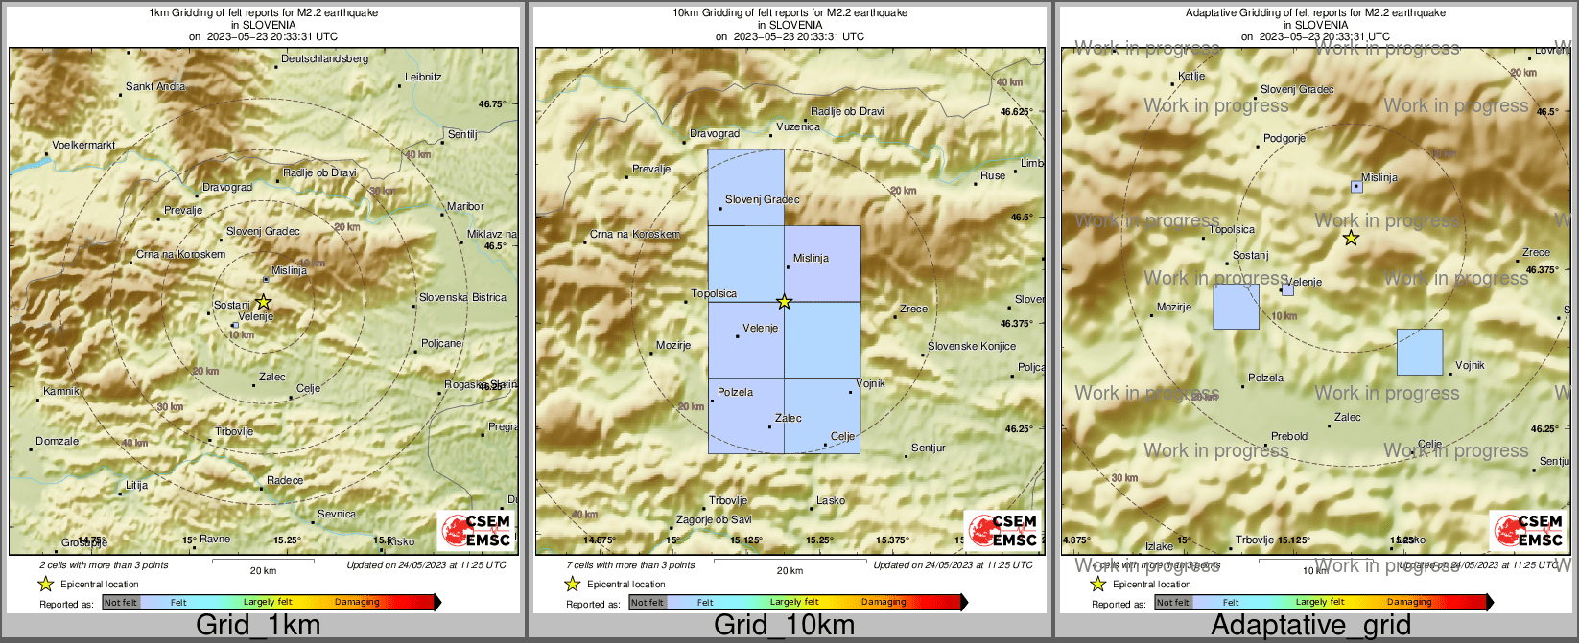Click 'Kotlje' label on the Adaptative_grid map
Screen dimensions: 1579x643
tap(1191, 76)
